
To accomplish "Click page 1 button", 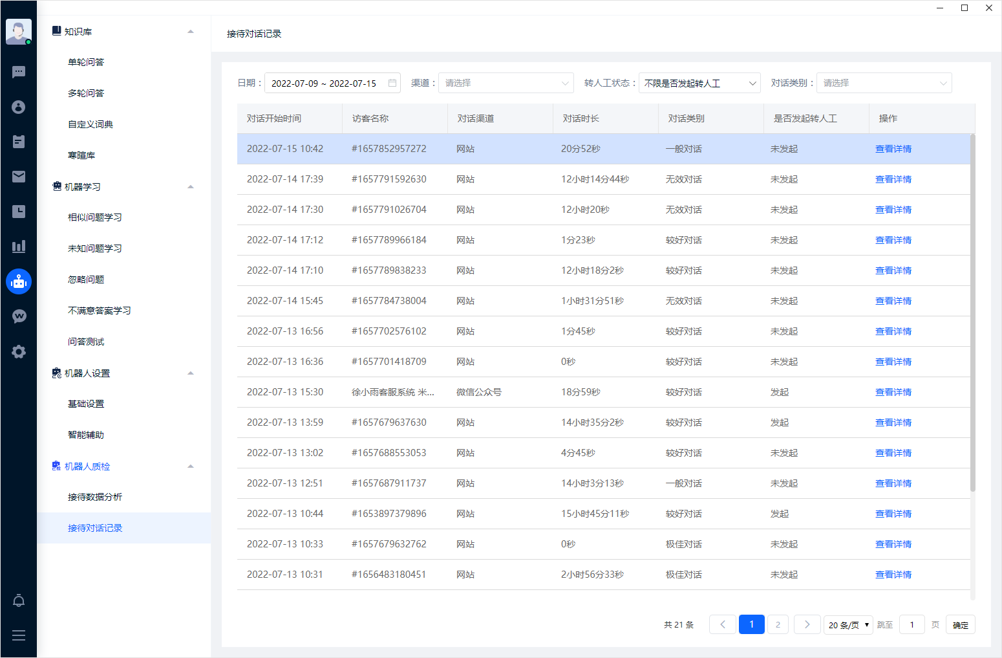I will [x=752, y=624].
